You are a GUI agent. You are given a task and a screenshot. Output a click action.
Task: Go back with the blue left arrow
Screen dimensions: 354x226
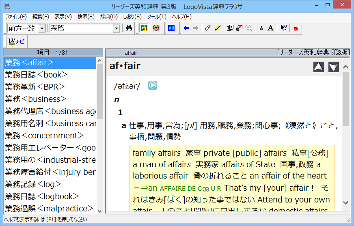click(x=186, y=28)
